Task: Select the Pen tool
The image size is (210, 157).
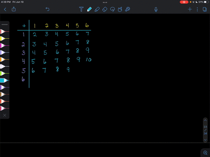Action: point(89,9)
